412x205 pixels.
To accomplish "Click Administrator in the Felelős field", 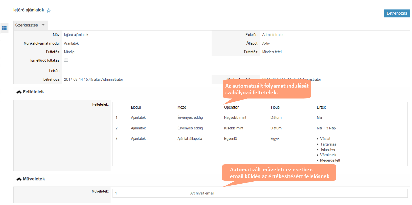I will click(273, 35).
